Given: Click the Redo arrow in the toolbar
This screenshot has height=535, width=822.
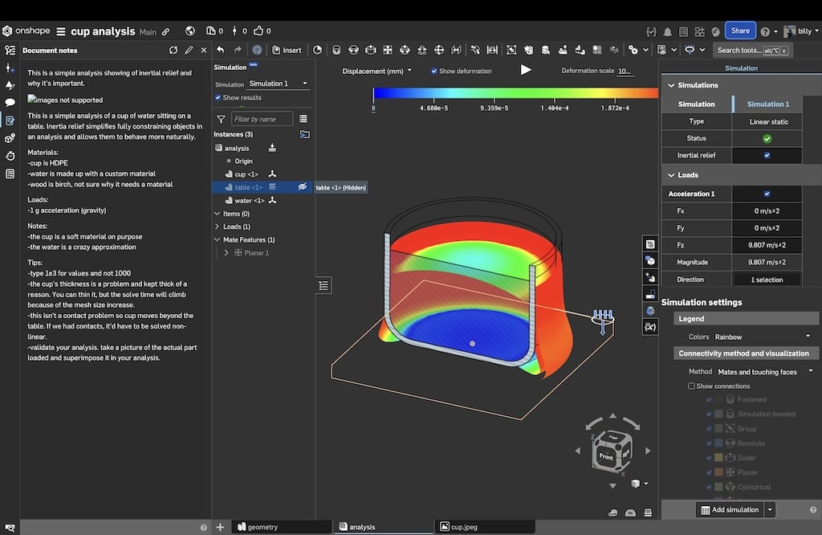Looking at the screenshot, I should [x=238, y=50].
